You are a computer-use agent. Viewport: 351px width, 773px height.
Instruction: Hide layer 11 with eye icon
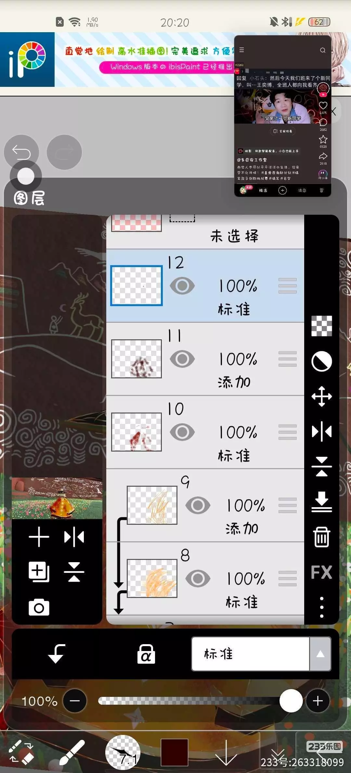[x=182, y=359]
